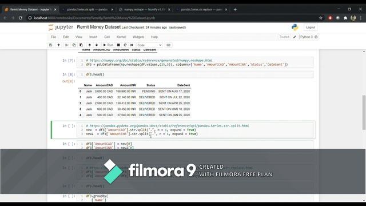Click the localhost address bar
The width and height of the screenshot is (366, 206).
tap(173, 18)
